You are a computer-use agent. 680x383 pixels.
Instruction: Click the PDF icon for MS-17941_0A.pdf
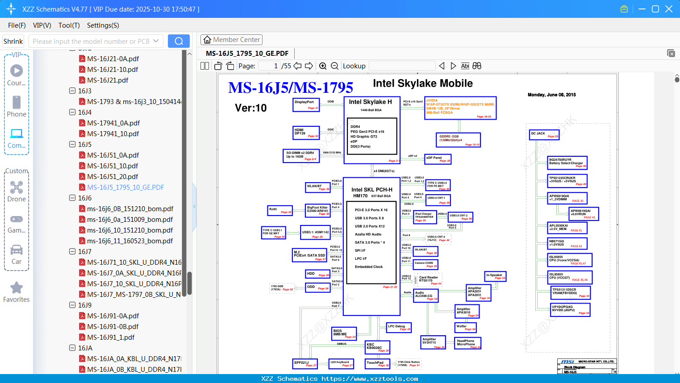[82, 123]
